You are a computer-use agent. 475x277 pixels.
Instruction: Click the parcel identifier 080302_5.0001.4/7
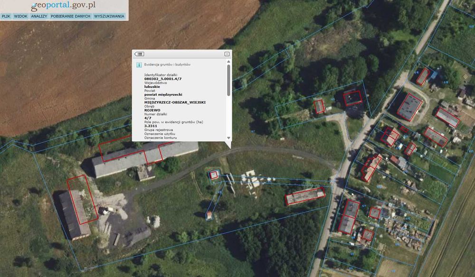tap(163, 79)
